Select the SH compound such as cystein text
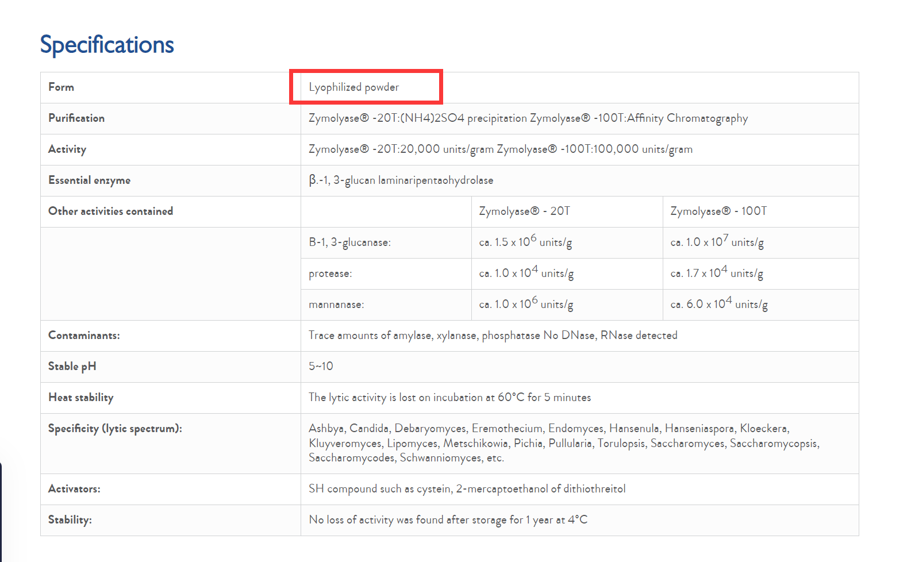Viewport: 911px width, 562px height. [x=467, y=489]
